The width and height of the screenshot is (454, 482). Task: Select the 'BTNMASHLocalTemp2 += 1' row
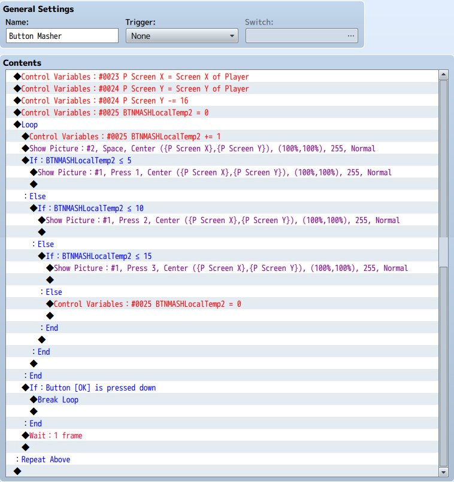222,136
